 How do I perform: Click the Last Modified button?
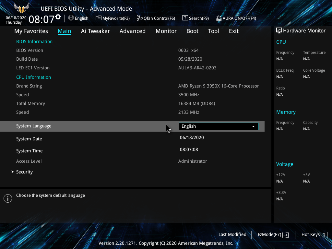point(232,234)
